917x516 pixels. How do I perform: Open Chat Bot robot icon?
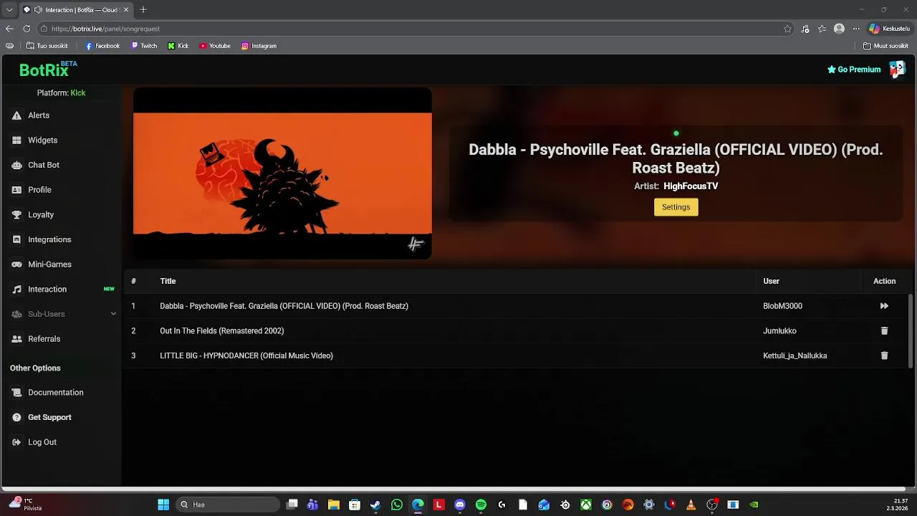tap(16, 165)
